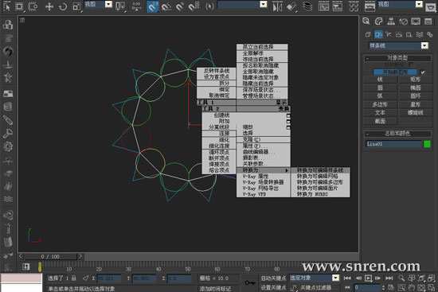Open the Mirror tool in toolbar

click(x=277, y=6)
